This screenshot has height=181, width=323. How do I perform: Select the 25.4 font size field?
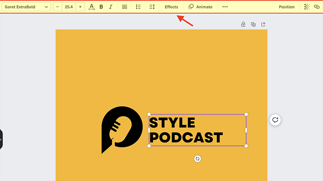pos(69,7)
